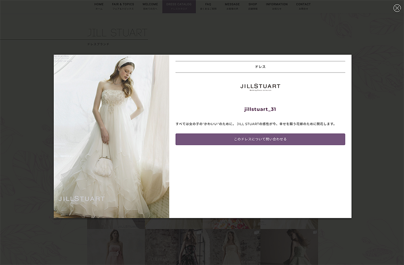This screenshot has height=265, width=404.
Task: Open the CONTACT page
Action: point(303,6)
